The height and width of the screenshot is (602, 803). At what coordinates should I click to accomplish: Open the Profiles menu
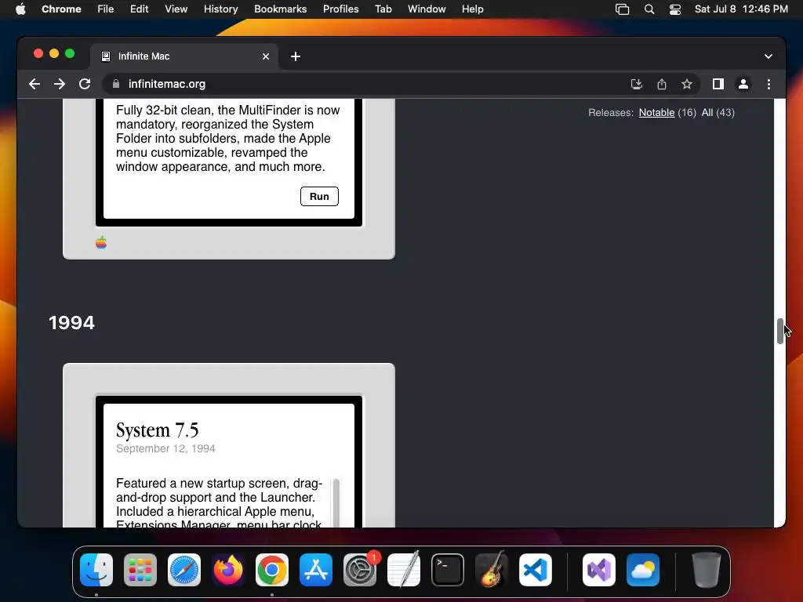(x=340, y=9)
